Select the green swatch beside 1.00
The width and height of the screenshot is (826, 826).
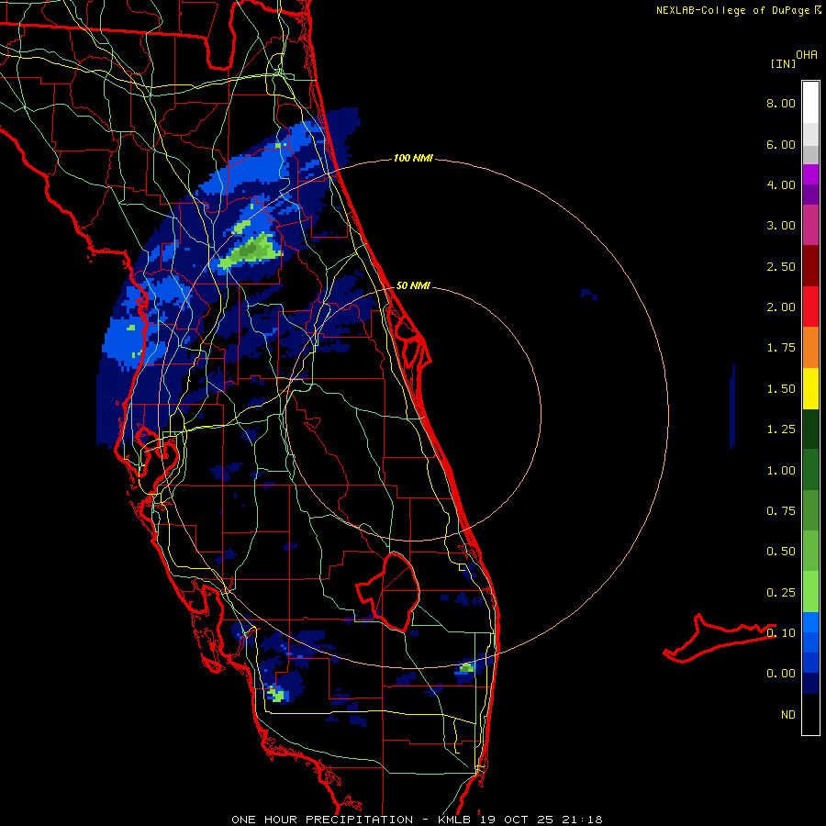tap(810, 470)
